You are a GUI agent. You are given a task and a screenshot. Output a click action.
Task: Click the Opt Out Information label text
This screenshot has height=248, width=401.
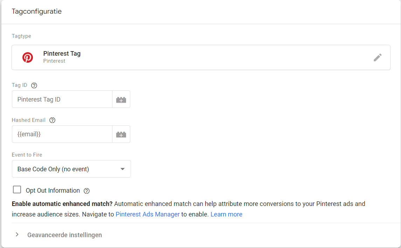pos(53,191)
